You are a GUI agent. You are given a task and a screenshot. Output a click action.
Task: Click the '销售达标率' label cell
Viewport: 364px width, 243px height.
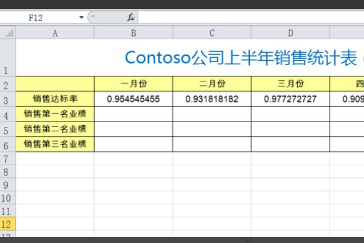[55, 99]
